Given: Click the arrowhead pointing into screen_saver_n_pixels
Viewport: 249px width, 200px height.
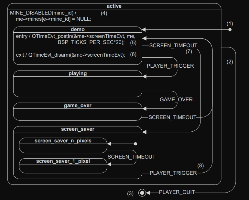Looking at the screenshot, I should point(109,144).
